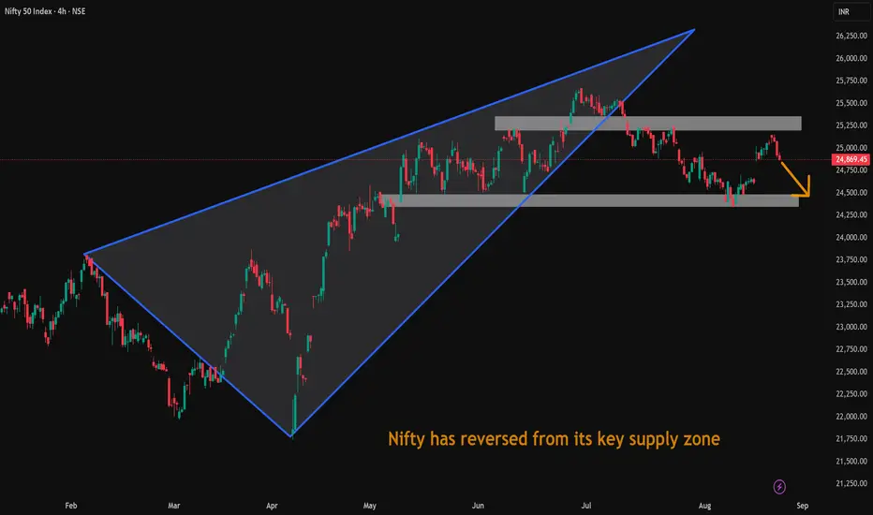This screenshot has height=515, width=873.
Task: Select the upper gray supply zone rectangle
Action: point(648,123)
